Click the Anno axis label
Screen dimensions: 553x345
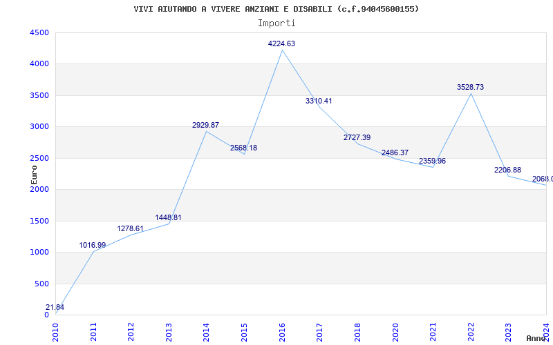coord(536,338)
